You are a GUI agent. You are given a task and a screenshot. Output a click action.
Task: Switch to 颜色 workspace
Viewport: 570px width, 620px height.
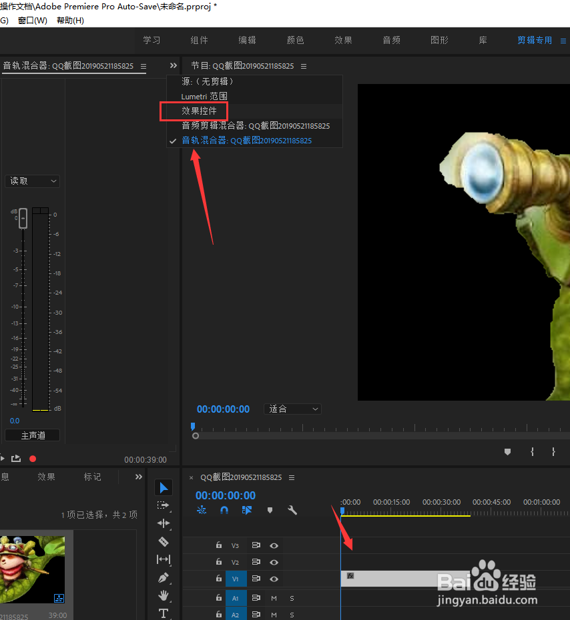point(295,40)
